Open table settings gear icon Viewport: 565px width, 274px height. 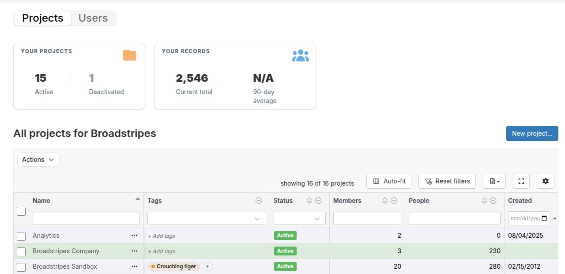pos(546,181)
